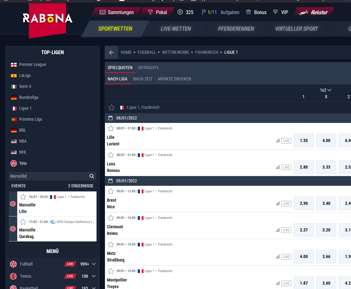Open statistics icon for Metz vs Straßburg
This screenshot has width=351, height=289.
tap(278, 256)
